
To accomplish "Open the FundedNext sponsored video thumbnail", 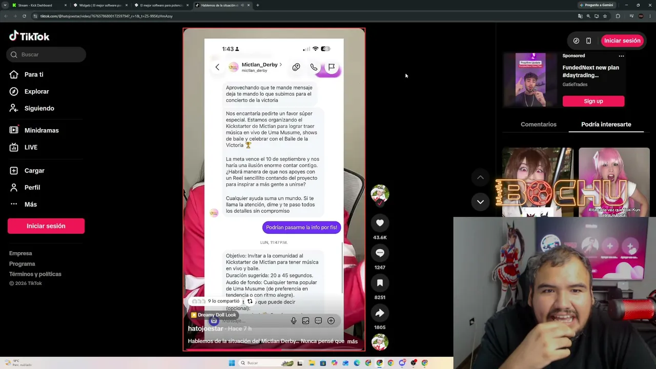I will pyautogui.click(x=530, y=80).
